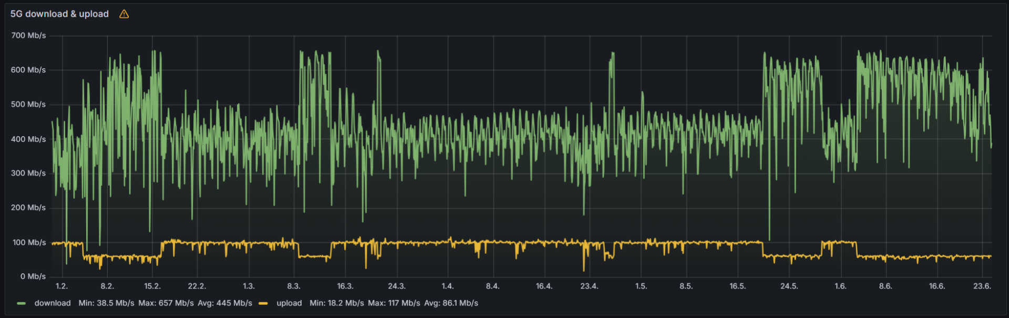Screen dimensions: 1009x318
Task: Toggle the download series legend label
Action: (x=52, y=303)
